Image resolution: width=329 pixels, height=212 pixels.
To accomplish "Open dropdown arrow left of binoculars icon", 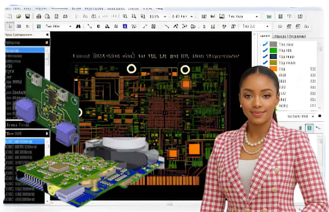I will click(70, 27).
